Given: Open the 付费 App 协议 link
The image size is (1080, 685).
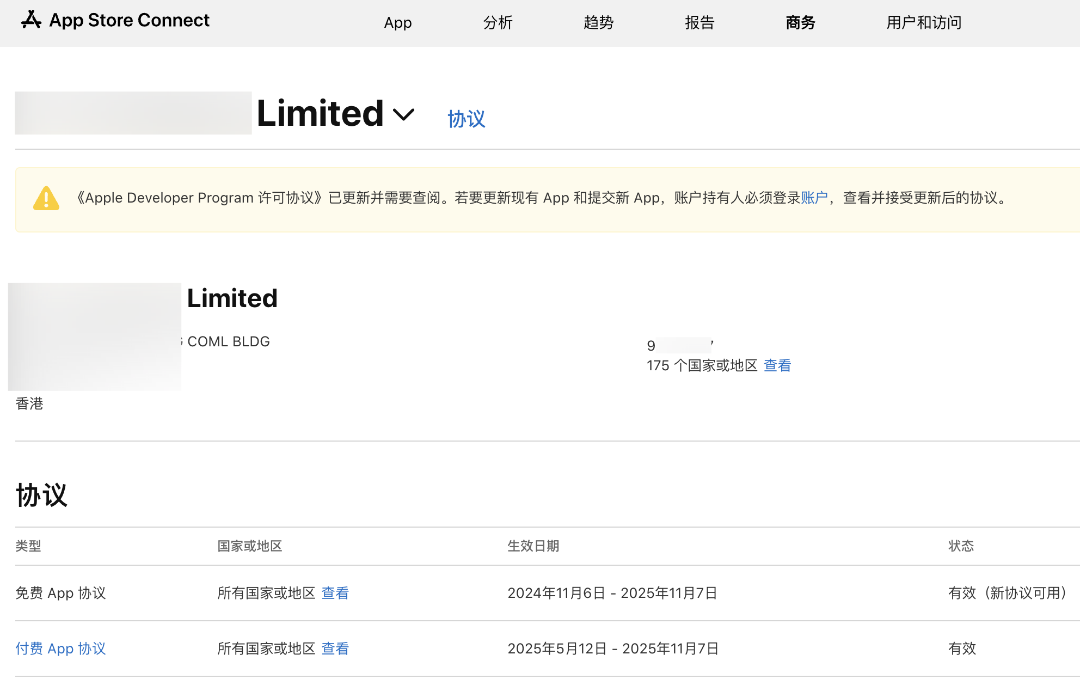Looking at the screenshot, I should coord(60,649).
